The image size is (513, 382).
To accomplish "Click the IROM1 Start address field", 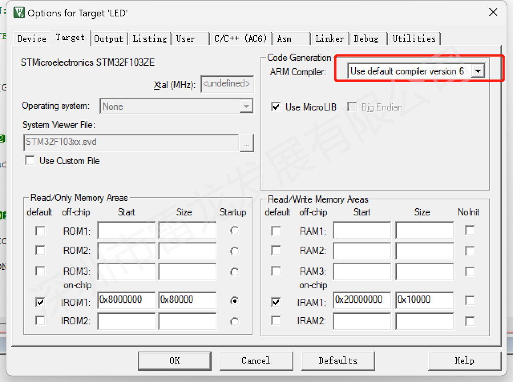I will 126,300.
